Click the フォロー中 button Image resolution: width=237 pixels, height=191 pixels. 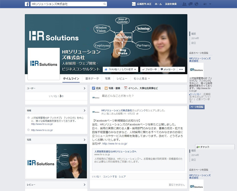click(x=149, y=69)
